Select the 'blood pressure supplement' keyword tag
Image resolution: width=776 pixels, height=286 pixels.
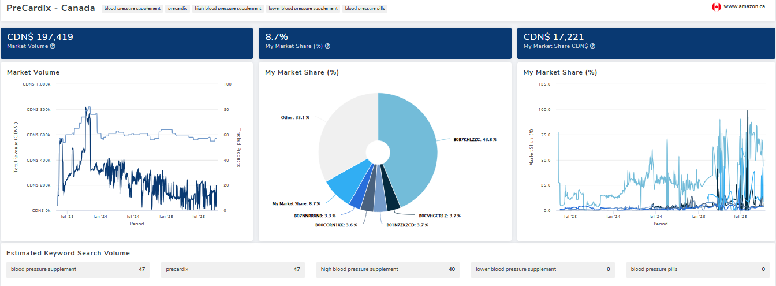coord(132,9)
